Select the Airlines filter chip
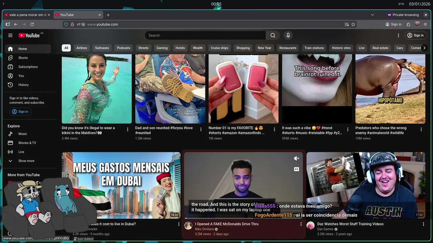 tap(82, 48)
